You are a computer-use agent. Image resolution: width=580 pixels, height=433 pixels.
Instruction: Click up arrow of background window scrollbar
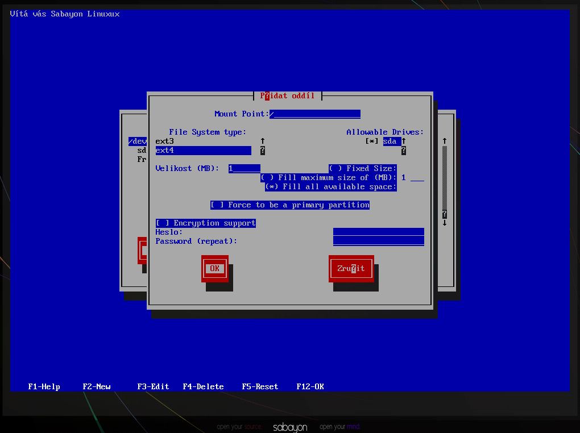point(445,141)
